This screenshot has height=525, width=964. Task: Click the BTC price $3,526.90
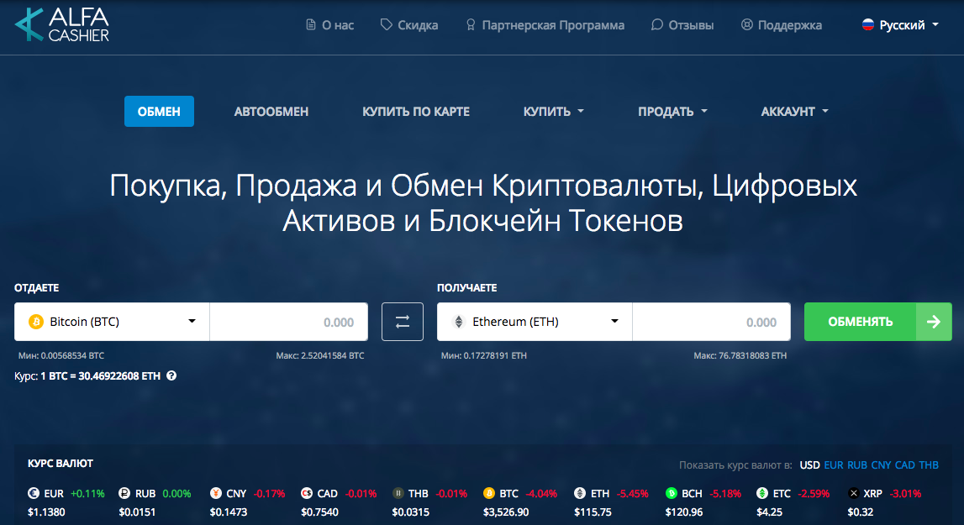click(506, 512)
